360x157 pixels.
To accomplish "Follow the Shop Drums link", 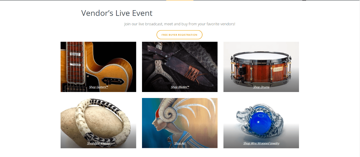I will point(261,87).
